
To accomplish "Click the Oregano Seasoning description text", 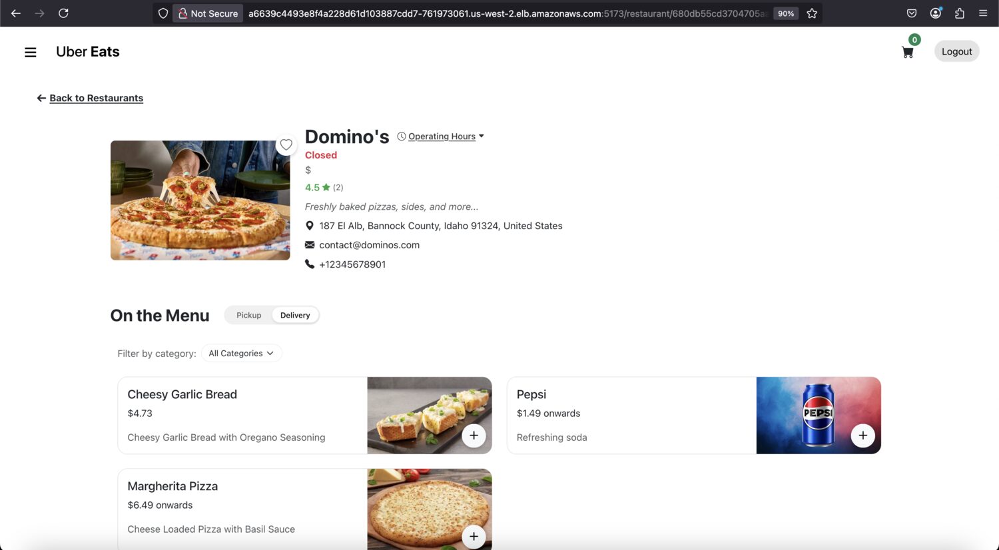I will pos(226,437).
